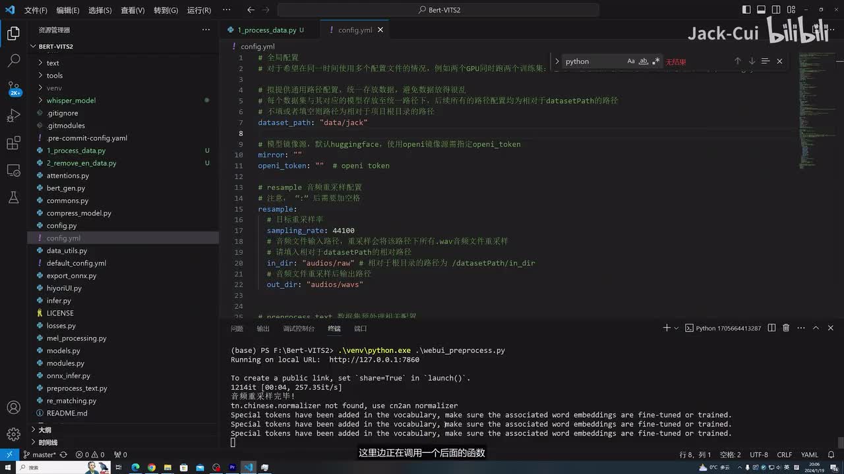Switch to the 1_process_data.py tab
Screen dimensions: 844x474
[266, 30]
